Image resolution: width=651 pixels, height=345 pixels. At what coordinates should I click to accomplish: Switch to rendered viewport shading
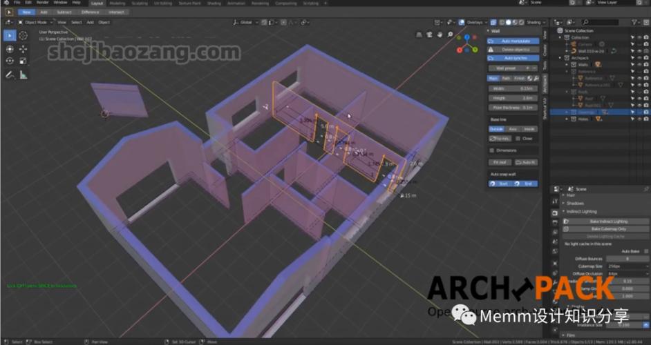click(x=521, y=22)
